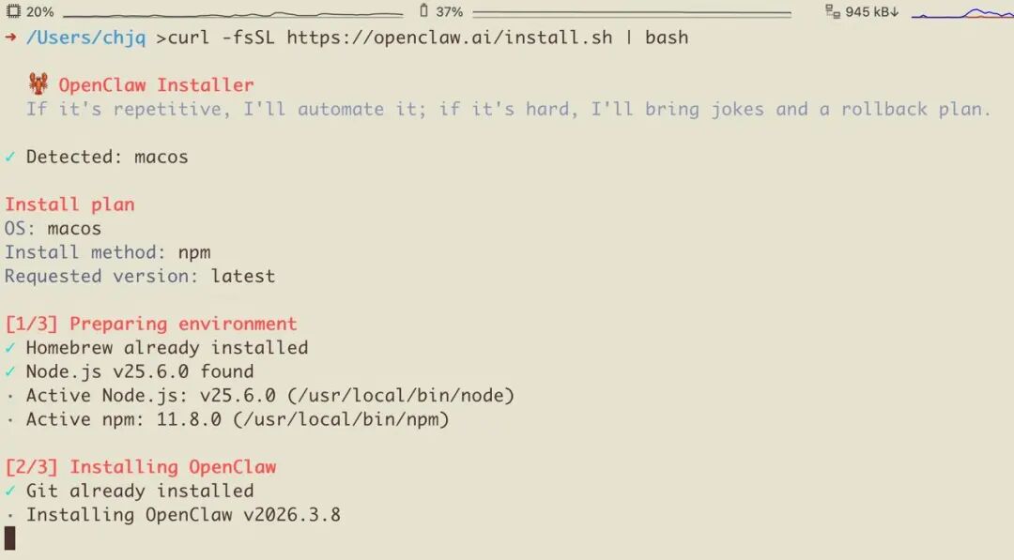
Task: Click the network throughput graph
Action: pyautogui.click(x=960, y=13)
